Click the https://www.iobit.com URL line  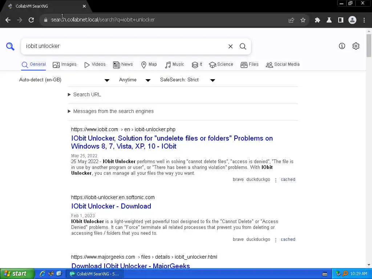(123, 130)
